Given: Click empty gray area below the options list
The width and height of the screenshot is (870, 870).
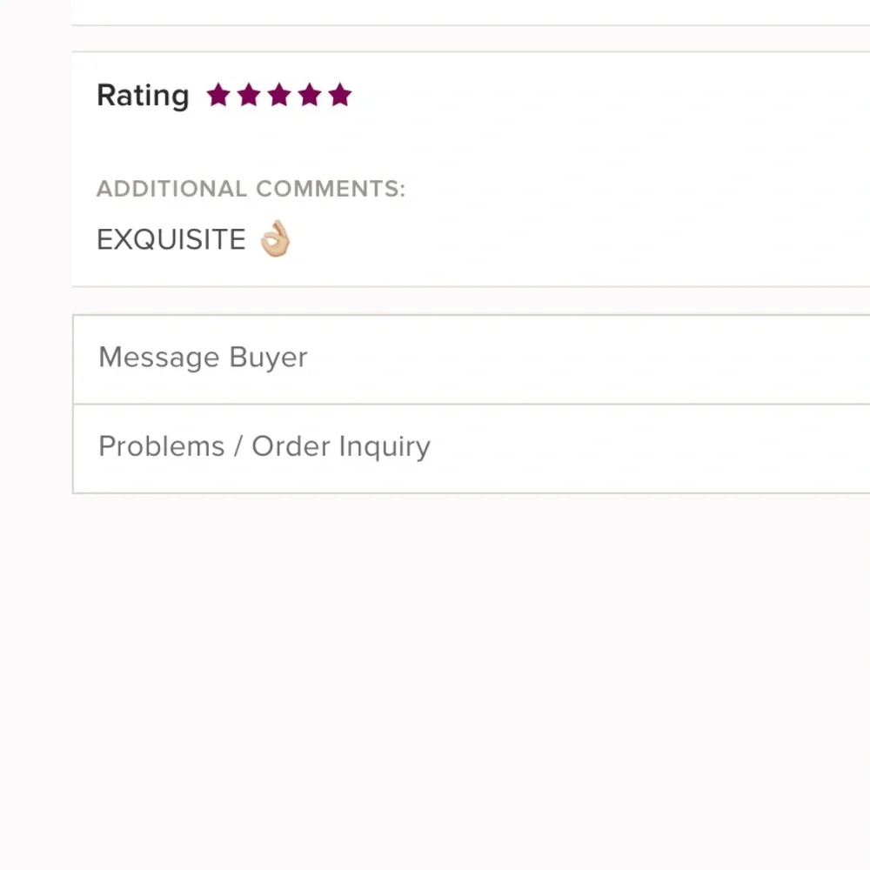Looking at the screenshot, I should 435,679.
